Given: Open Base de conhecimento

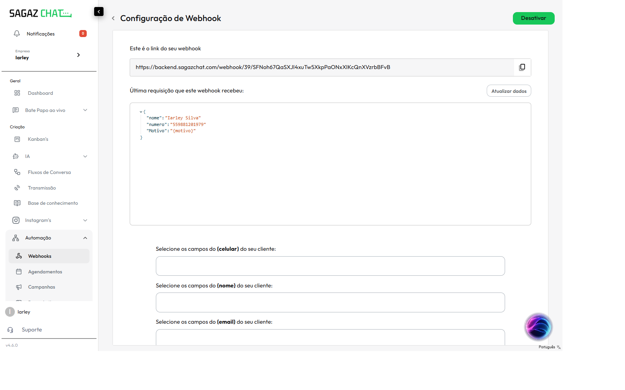Looking at the screenshot, I should (53, 203).
